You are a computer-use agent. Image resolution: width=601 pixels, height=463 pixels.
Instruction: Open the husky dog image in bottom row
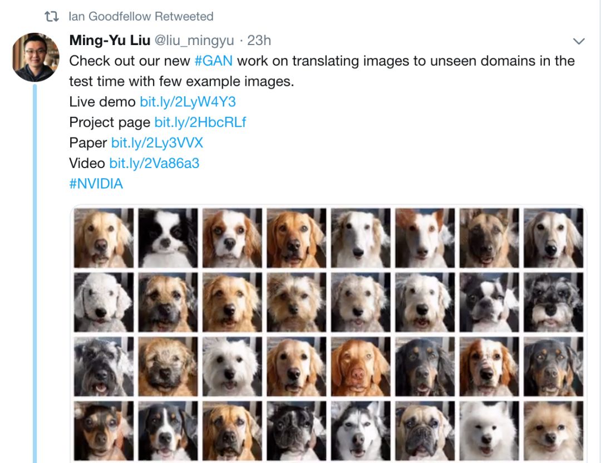[x=361, y=431]
